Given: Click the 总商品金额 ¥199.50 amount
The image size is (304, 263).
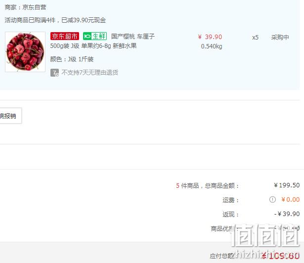Looking at the screenshot, I should [287, 185].
